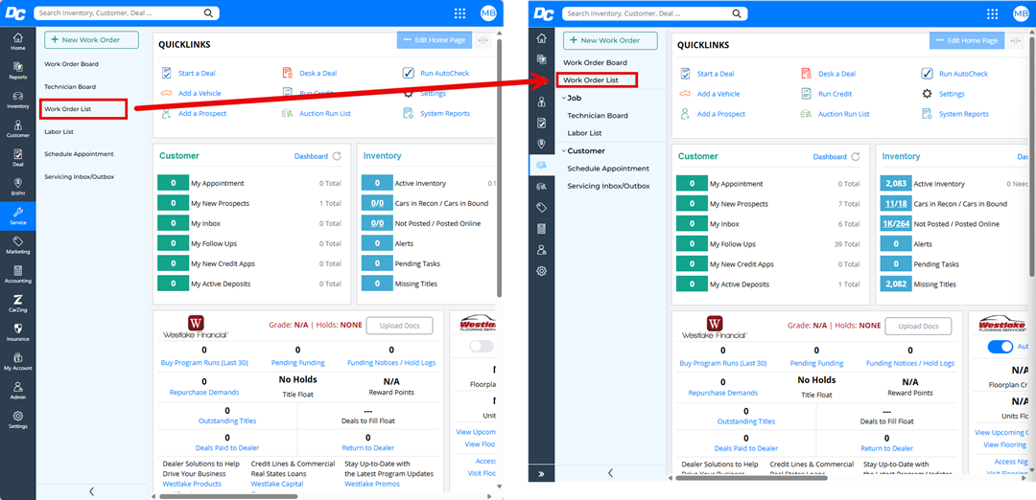This screenshot has height=500, width=1036.
Task: Click home icon in right window's compact sidebar
Action: 541,38
